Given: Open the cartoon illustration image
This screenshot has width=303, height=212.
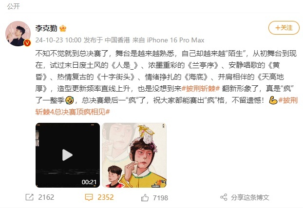Looking at the screenshot, I should click(134, 155).
